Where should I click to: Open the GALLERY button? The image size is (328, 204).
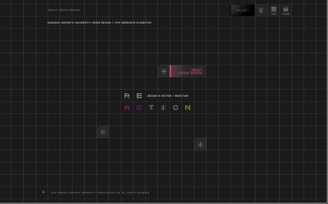tap(243, 10)
